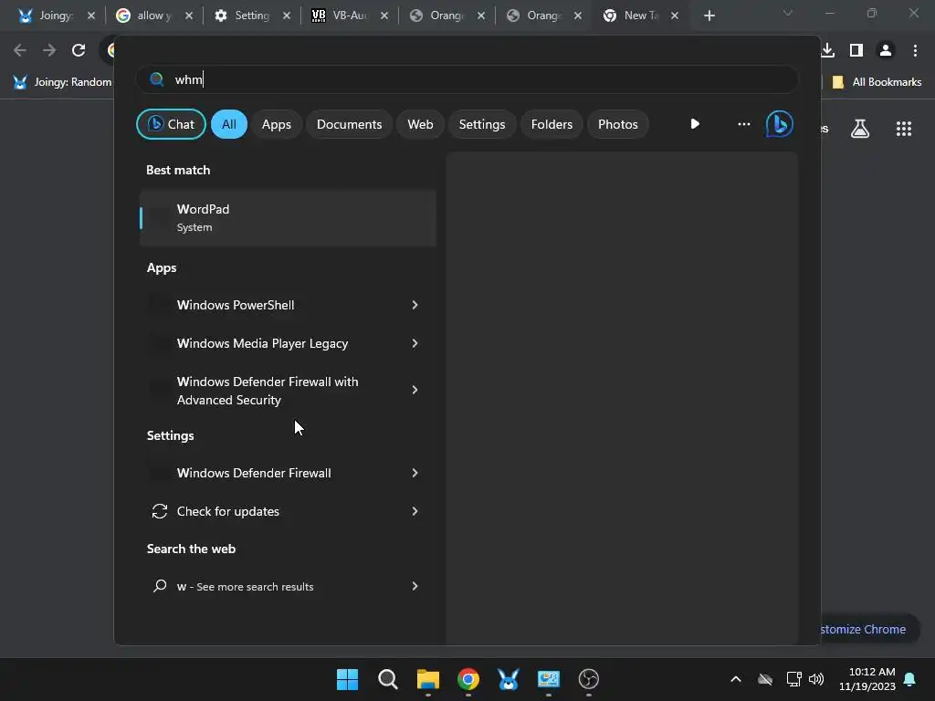Image resolution: width=935 pixels, height=701 pixels.
Task: Open the volume speaker tray icon
Action: (816, 679)
